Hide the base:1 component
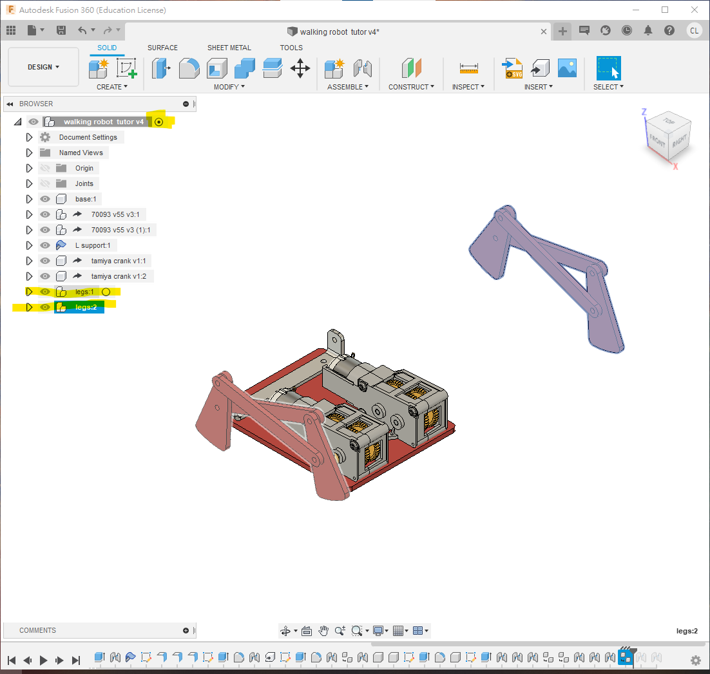 (45, 199)
